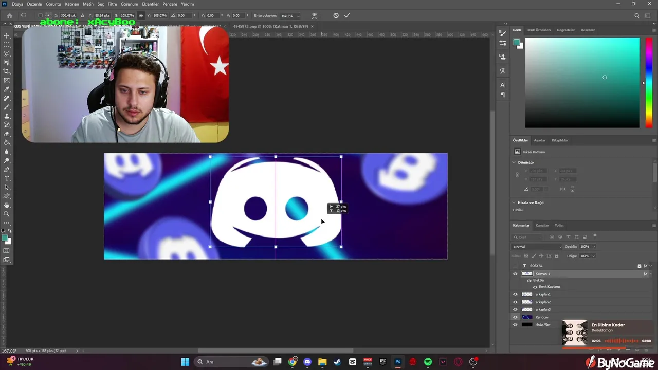Screen dimensions: 658x370
Task: Collapse Katman 1 layer effects
Action: click(x=651, y=274)
